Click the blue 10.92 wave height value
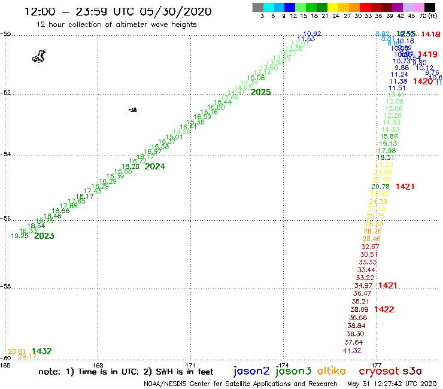 point(312,34)
